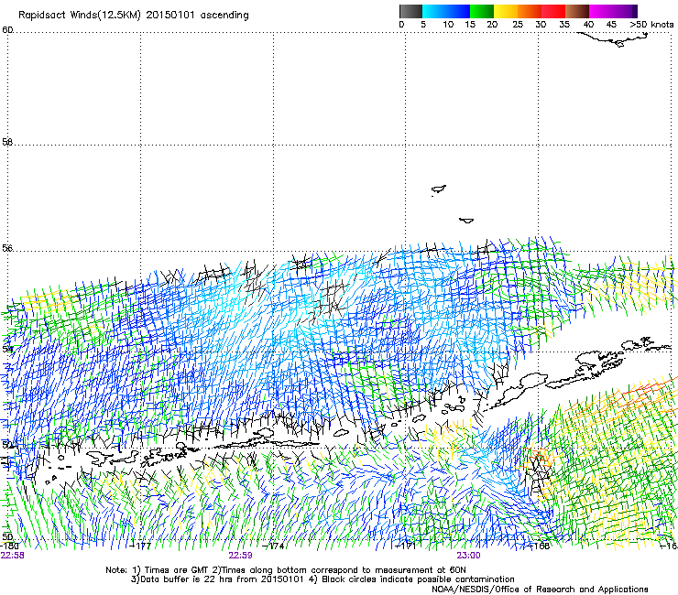Click the title 'Rapidscat Winds(12.5KM) 20150101 ascending'
Screen dimensions: 678x595
[134, 16]
